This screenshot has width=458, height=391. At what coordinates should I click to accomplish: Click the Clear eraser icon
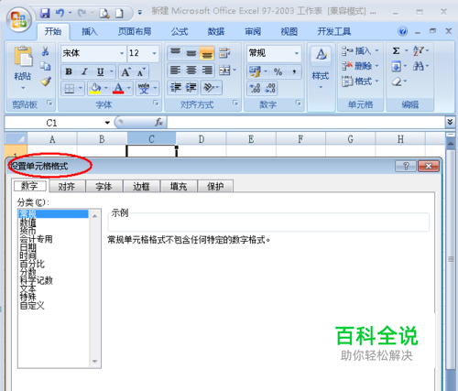tap(397, 81)
